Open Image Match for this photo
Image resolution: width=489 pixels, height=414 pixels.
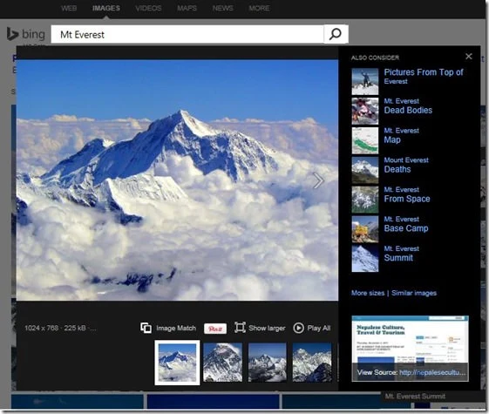point(168,328)
